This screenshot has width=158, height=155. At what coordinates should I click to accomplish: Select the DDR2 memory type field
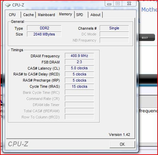pos(44,28)
